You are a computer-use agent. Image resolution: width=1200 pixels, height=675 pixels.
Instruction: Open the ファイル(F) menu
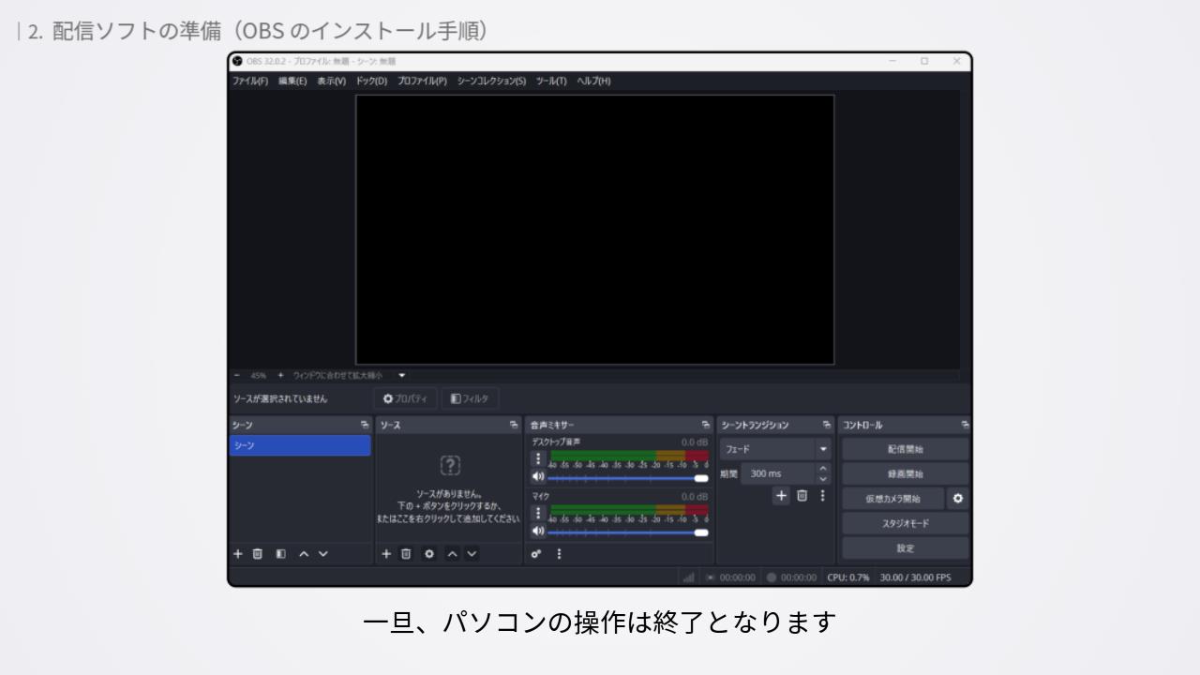250,81
